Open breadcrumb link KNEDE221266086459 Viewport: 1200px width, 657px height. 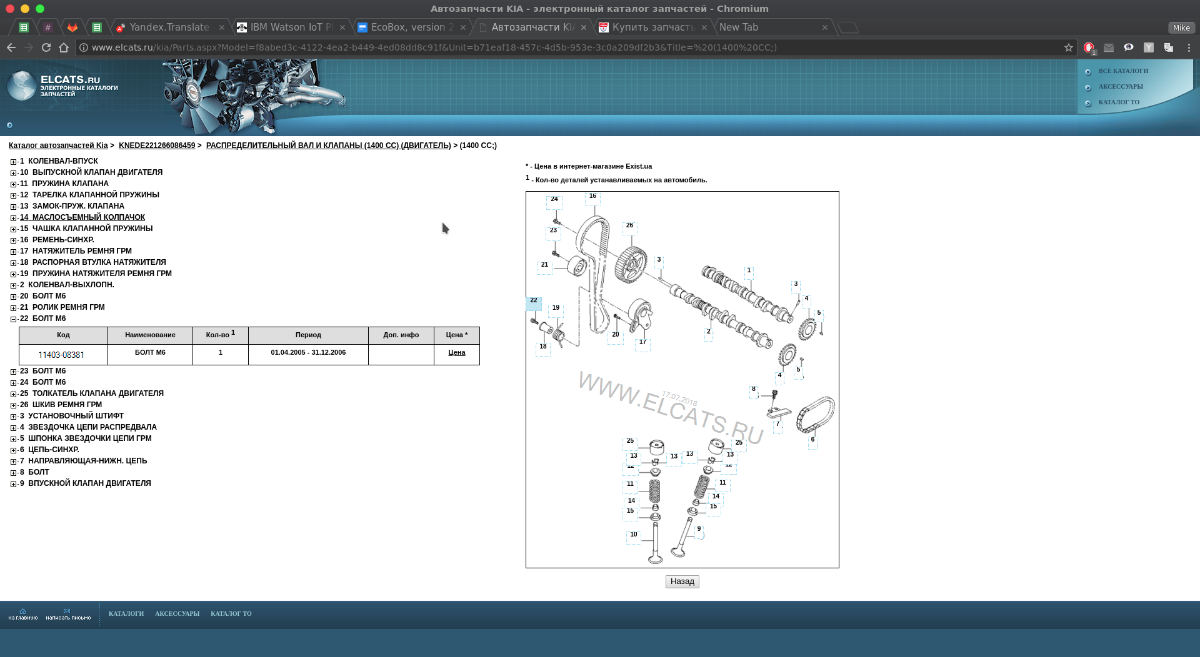point(157,146)
